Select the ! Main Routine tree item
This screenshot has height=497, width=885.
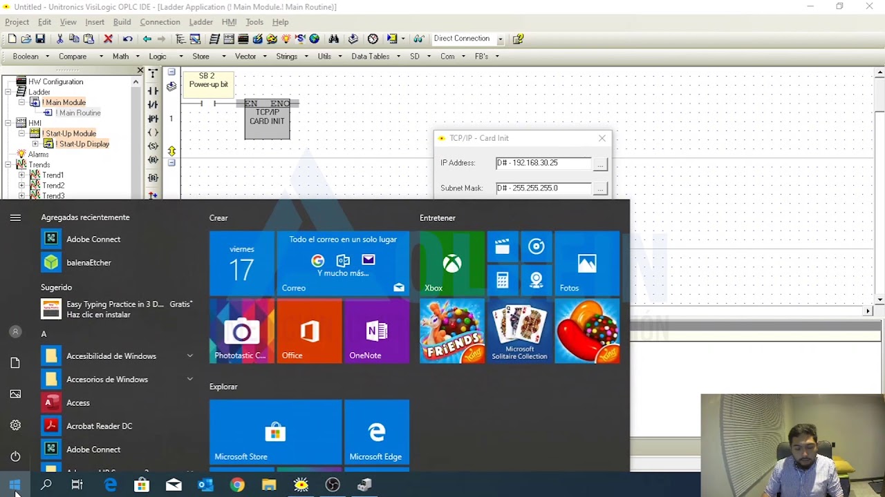78,113
